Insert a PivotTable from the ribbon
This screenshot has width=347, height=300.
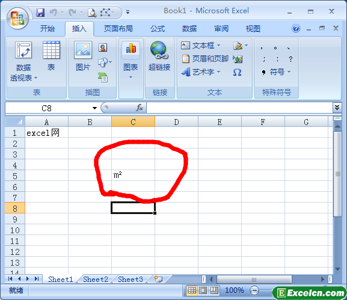click(23, 61)
